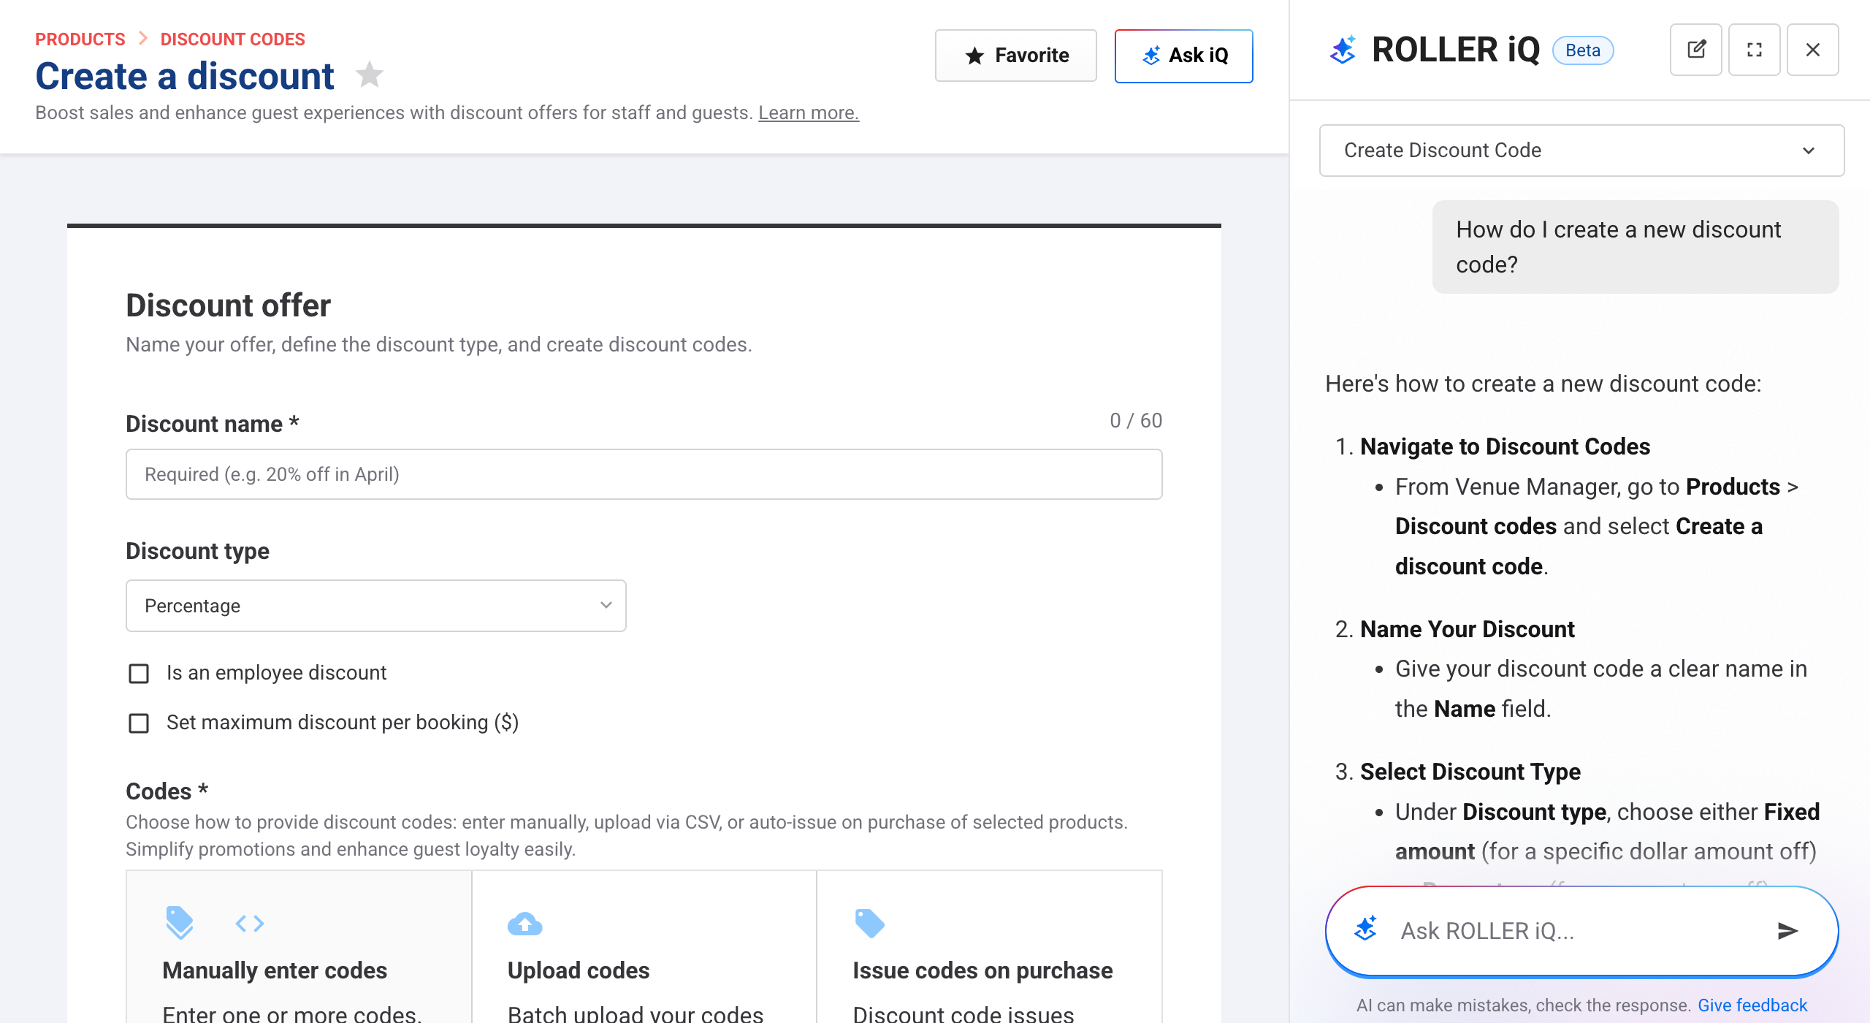Screen dimensions: 1870x1023
Task: Check 'Set maximum discount per booking ($)'
Action: click(x=139, y=723)
